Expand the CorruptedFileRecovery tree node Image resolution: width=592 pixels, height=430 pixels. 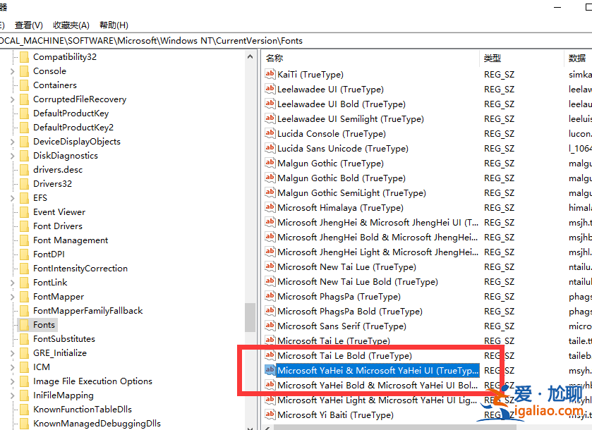pos(13,99)
